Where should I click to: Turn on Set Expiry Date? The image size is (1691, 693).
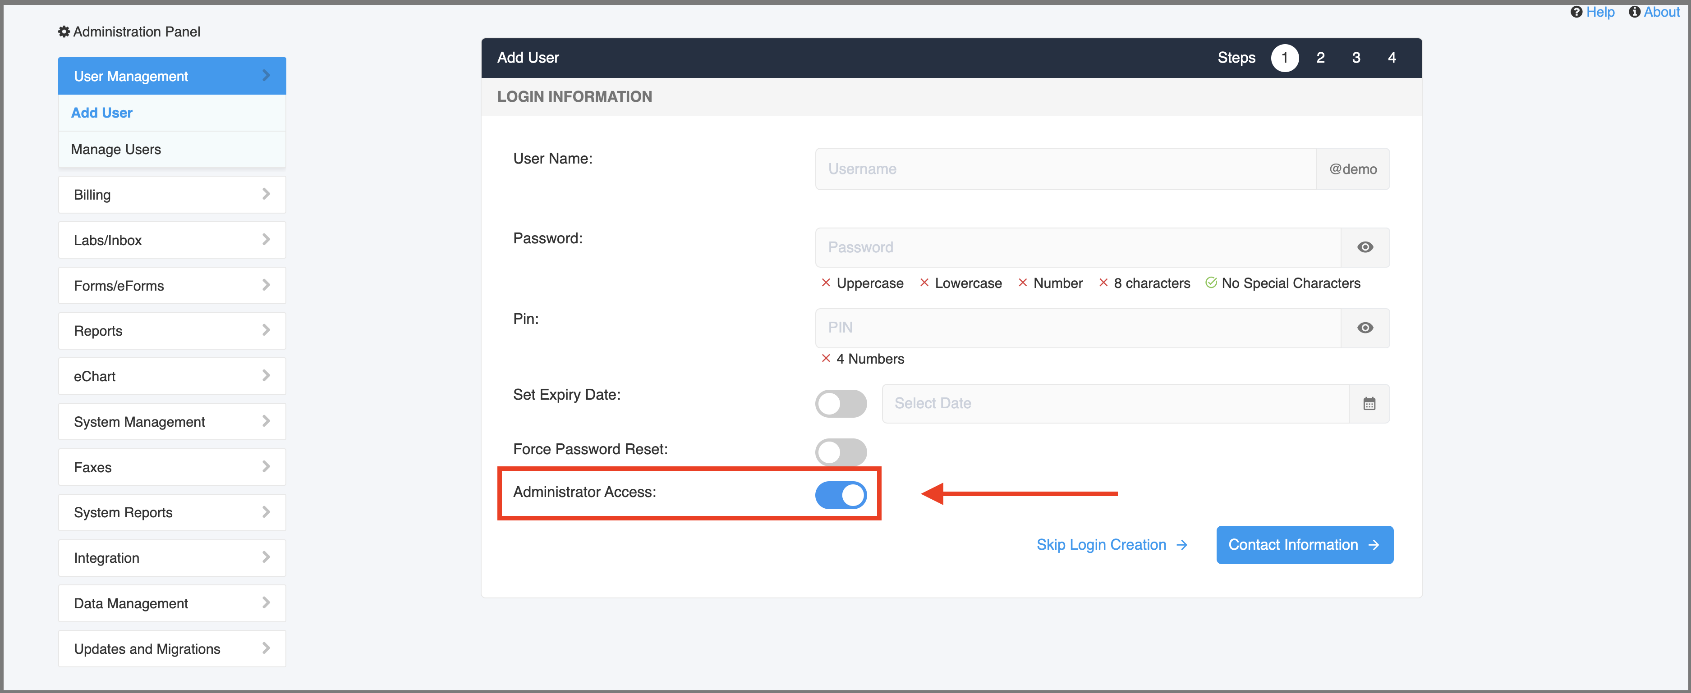(x=841, y=403)
